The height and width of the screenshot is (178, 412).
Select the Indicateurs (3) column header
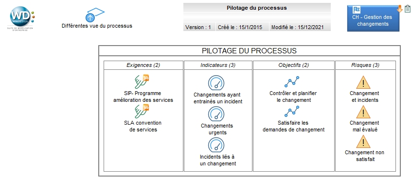[218, 65]
